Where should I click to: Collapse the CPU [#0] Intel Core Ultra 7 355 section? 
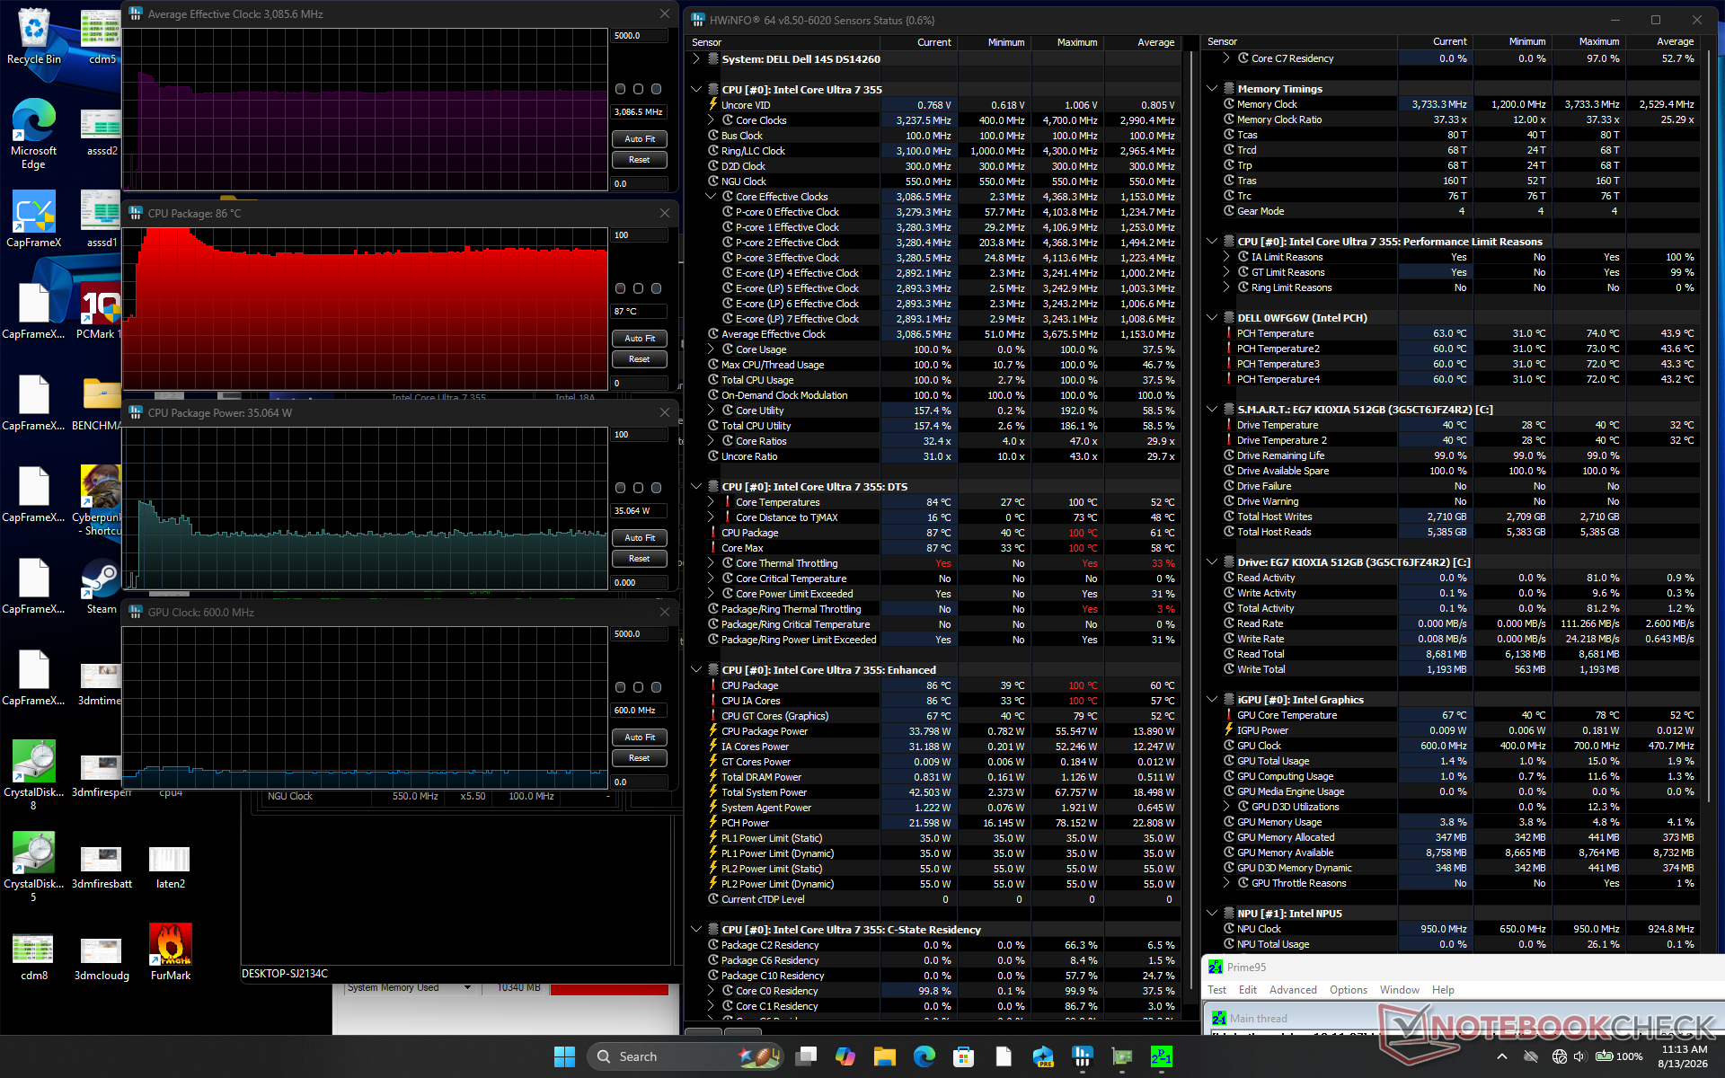696,90
